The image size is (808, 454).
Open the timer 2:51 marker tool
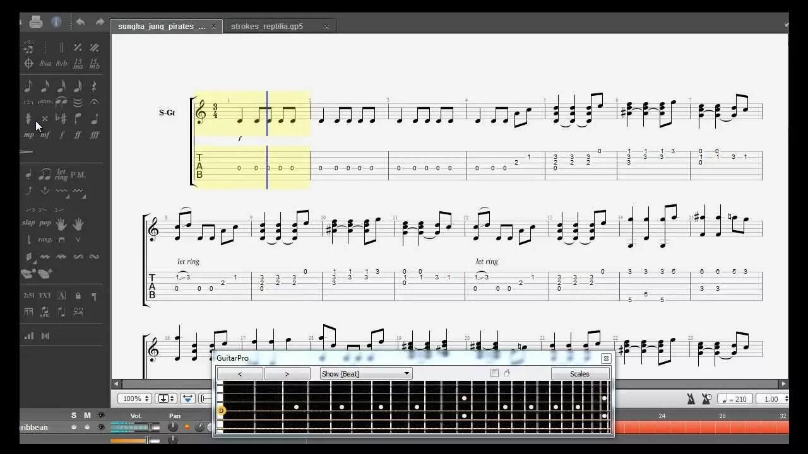28,295
